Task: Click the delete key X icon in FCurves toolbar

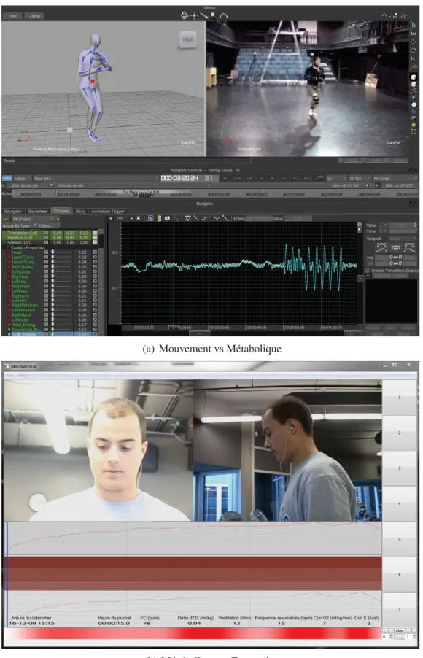Action: (x=139, y=218)
